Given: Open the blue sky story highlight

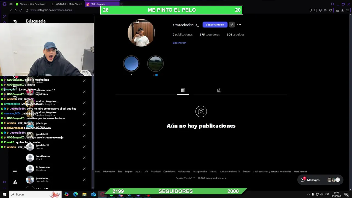Looking at the screenshot, I should coord(131,64).
